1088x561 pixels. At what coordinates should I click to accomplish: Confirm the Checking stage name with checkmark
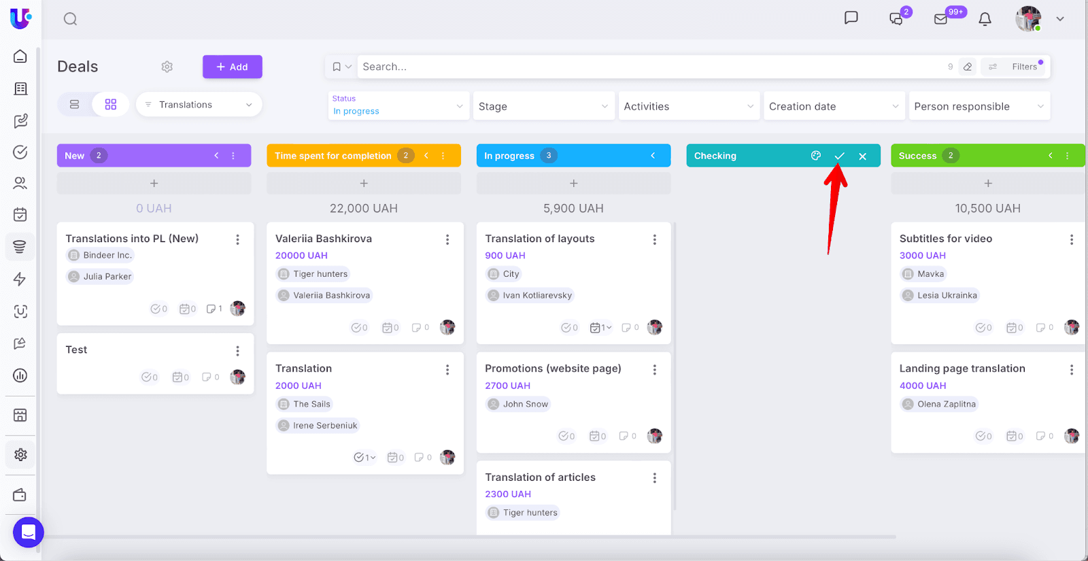pyautogui.click(x=839, y=156)
